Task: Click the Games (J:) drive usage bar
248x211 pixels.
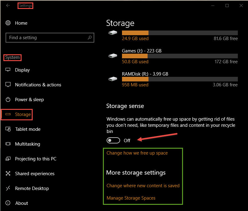Action: [x=180, y=56]
